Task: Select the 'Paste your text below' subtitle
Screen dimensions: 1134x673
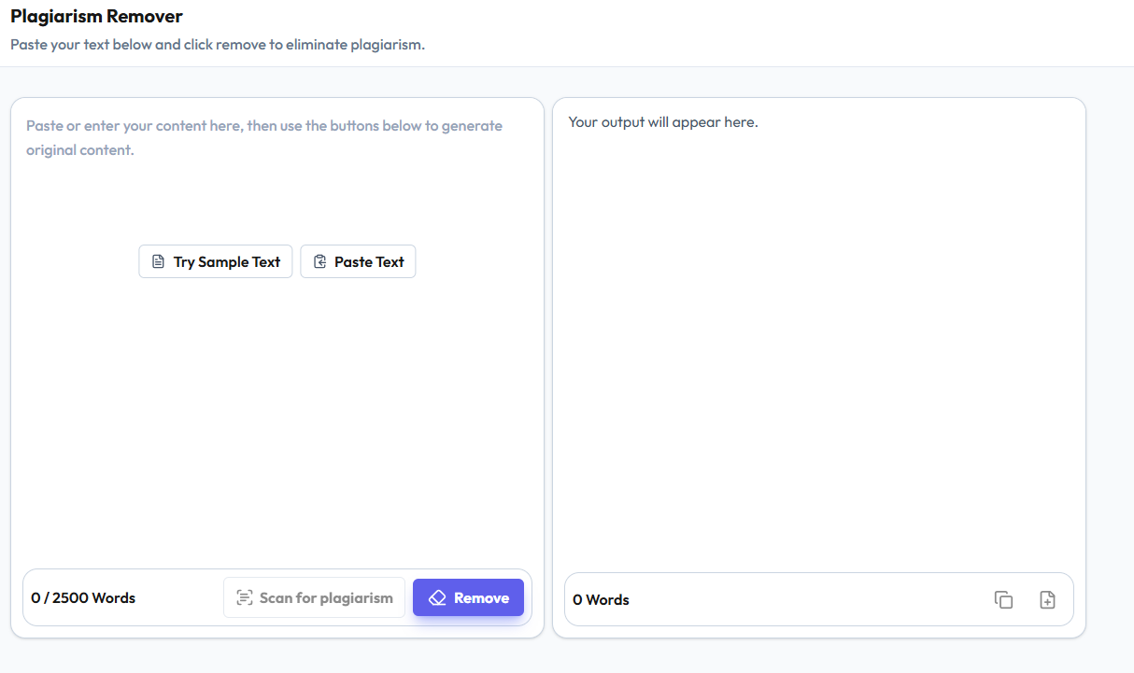Action: [x=218, y=44]
